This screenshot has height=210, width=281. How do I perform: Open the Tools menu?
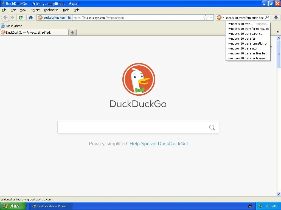pyautogui.click(x=66, y=10)
